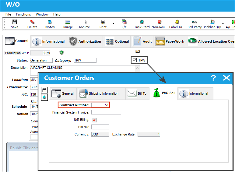
Task: Click the N/R Billing red icon button
Action: click(94, 120)
